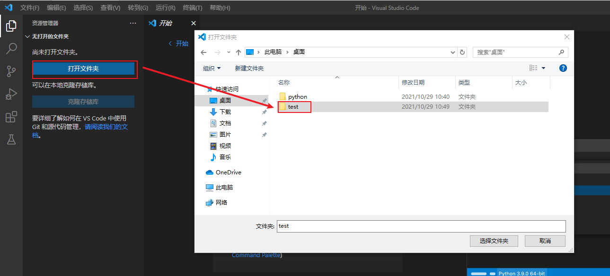Go forward in the open folder dialog
610x276 pixels.
[217, 52]
